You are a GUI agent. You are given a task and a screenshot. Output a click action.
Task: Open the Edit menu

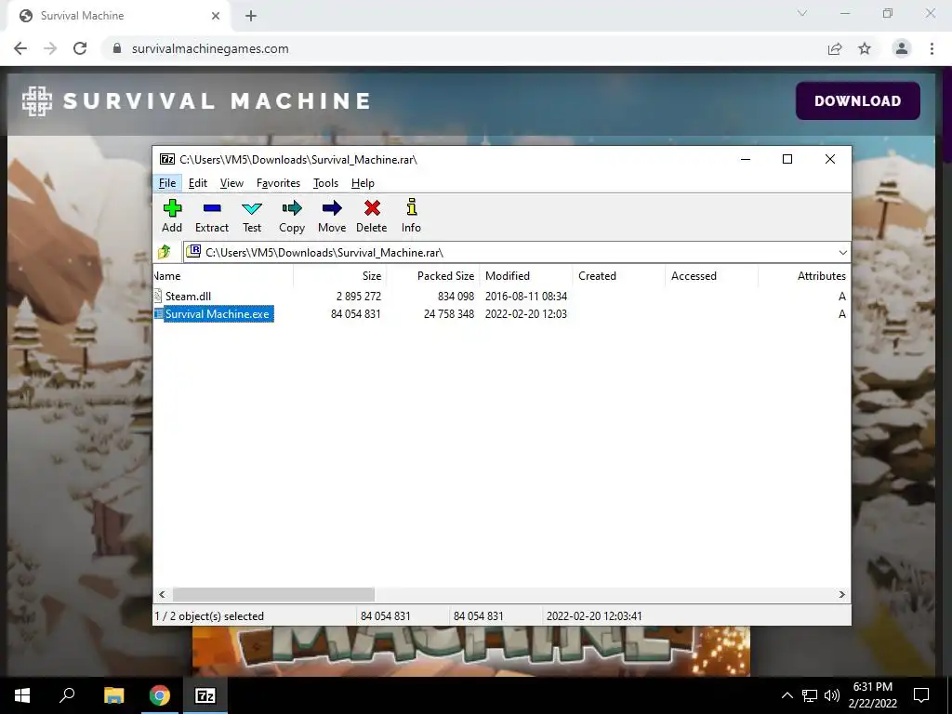[x=198, y=183]
